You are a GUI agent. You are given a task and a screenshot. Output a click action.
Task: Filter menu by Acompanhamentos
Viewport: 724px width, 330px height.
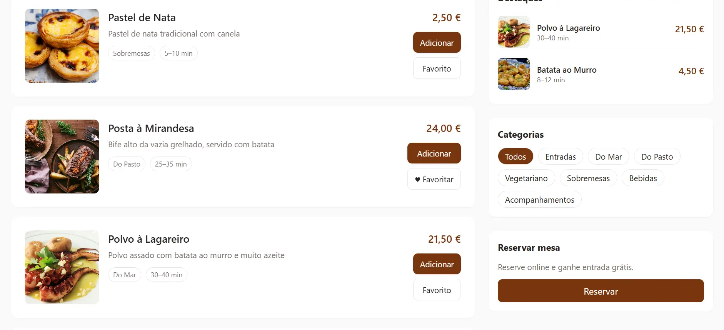coord(539,200)
